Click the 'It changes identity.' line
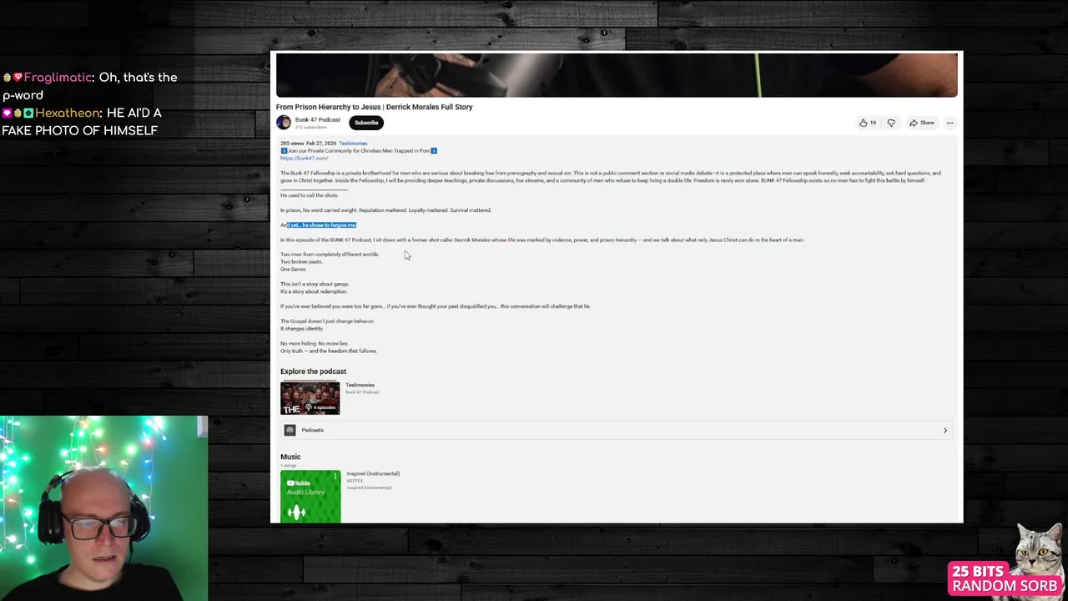1068x601 pixels. 302,329
